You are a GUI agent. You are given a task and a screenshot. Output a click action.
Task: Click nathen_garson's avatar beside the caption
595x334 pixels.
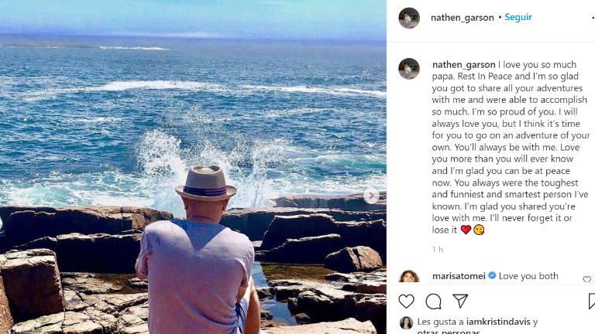(x=409, y=69)
